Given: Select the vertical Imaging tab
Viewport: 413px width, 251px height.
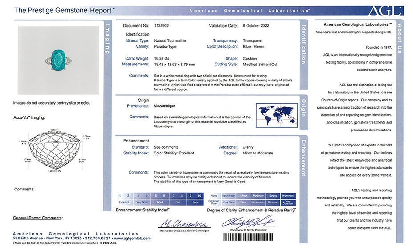Looking at the screenshot, I should pyautogui.click(x=106, y=38).
